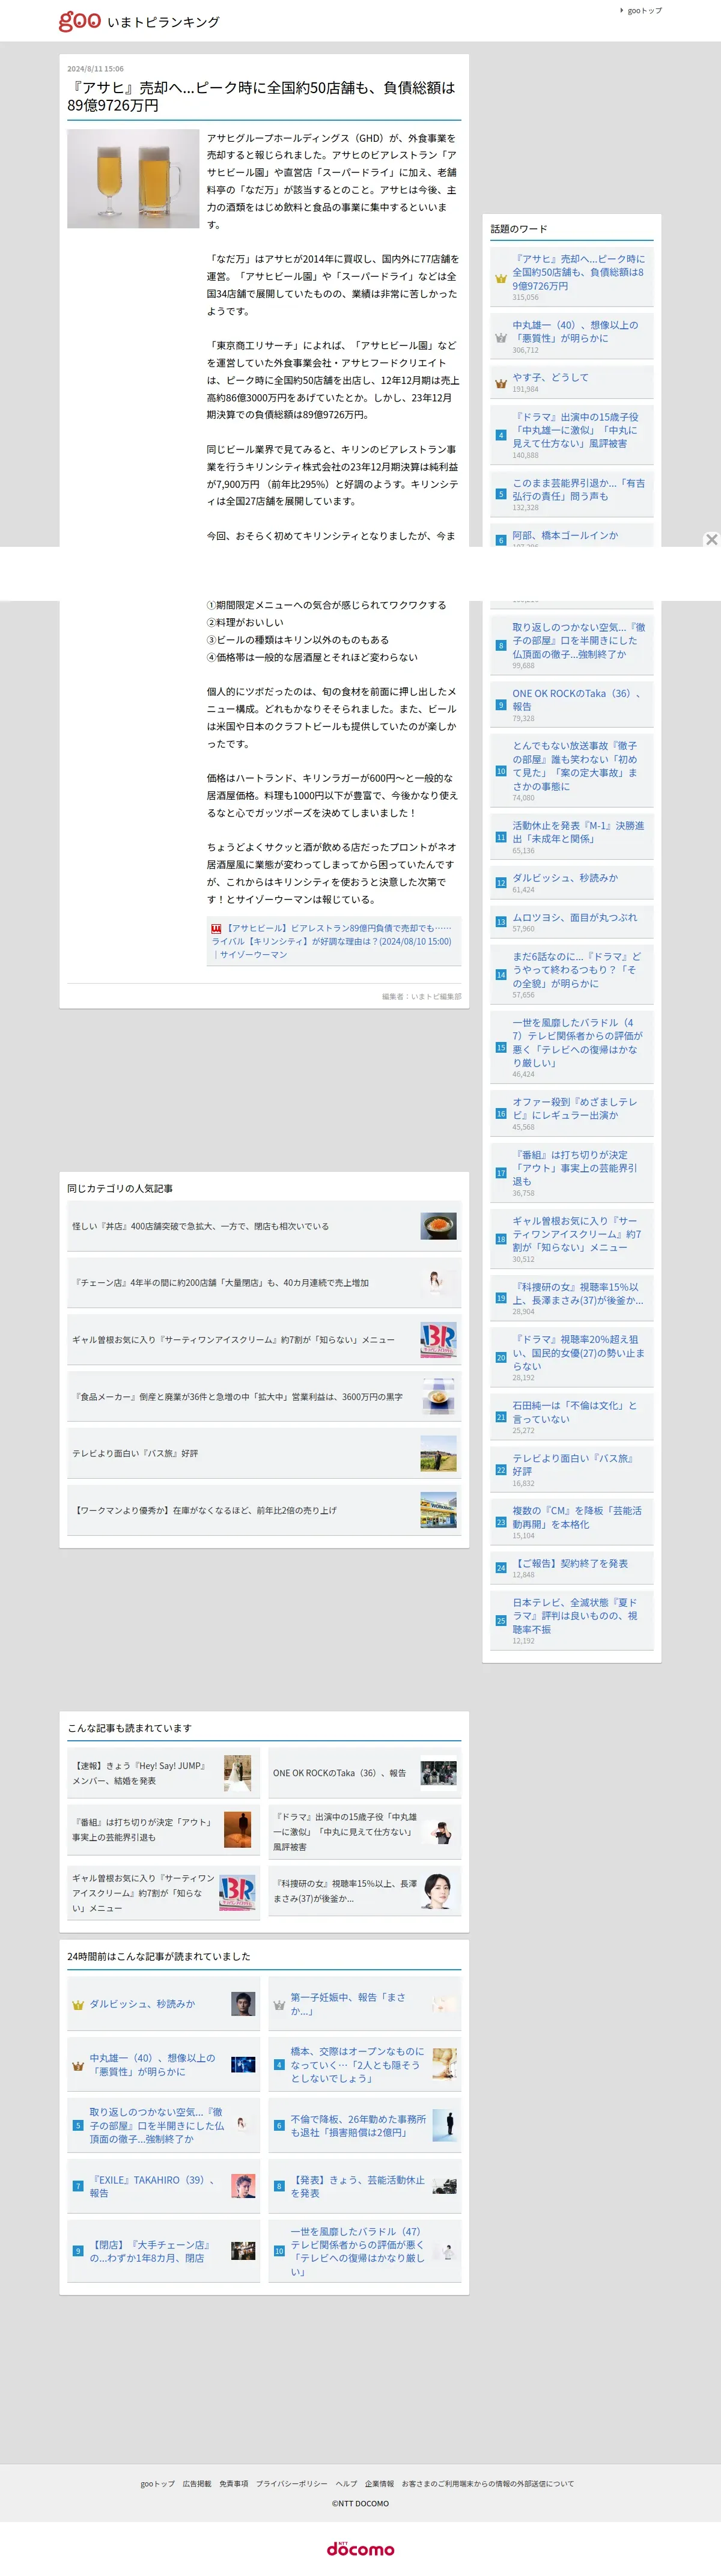Click rank 14 badge for 'まだ6話なのに' entry
The width and height of the screenshot is (721, 2576).
501,974
